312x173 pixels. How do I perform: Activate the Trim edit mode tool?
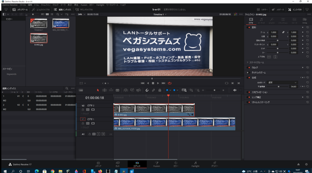[105, 90]
